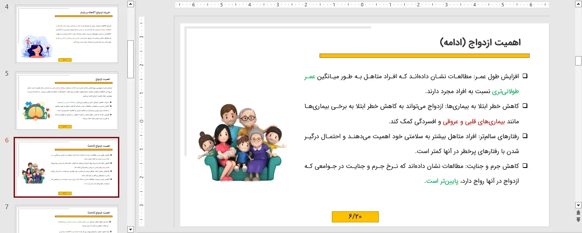Go to next slide with double-down arrow
Viewport: 582px width, 233px height.
578,219
